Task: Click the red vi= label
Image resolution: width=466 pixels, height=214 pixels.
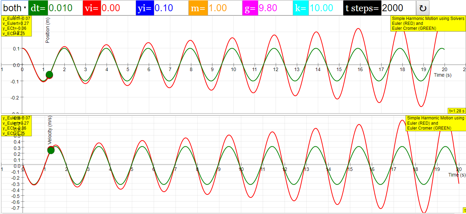Action: pos(92,8)
